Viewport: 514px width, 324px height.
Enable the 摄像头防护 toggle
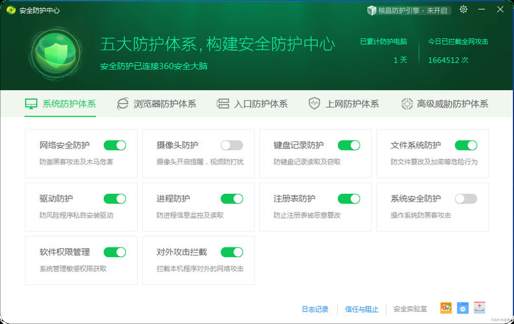coord(232,145)
